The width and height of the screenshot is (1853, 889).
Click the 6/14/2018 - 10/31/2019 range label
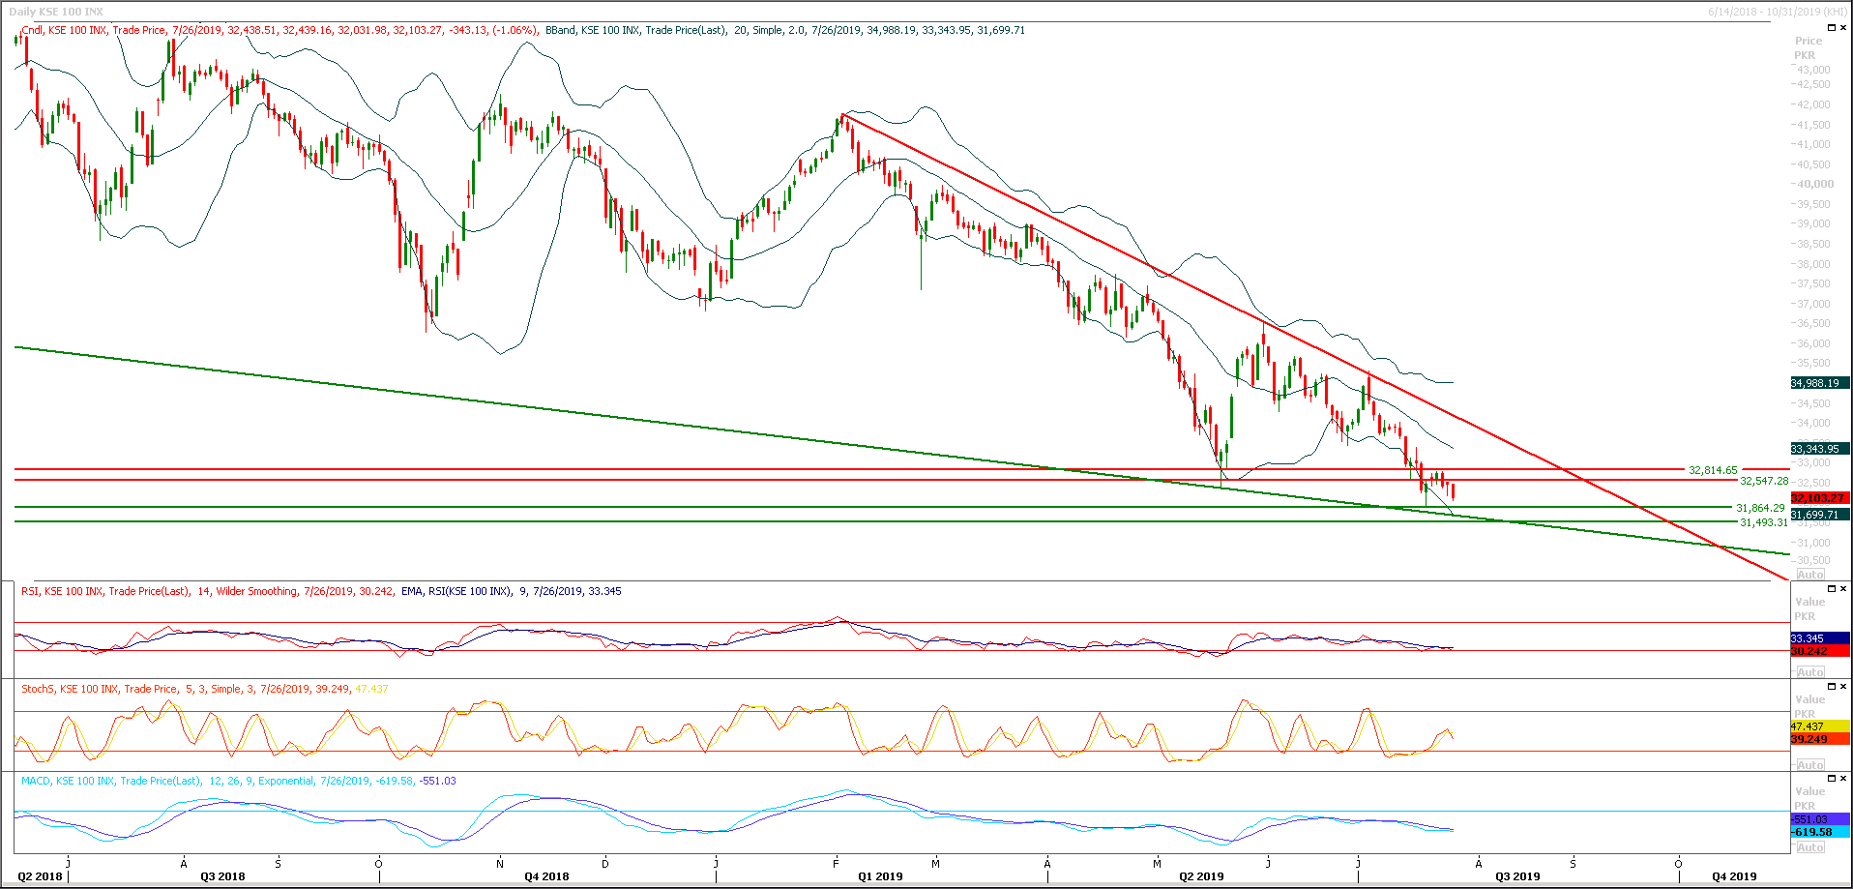point(1760,9)
